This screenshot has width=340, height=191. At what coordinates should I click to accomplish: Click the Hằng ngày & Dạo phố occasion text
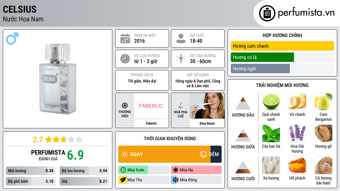(198, 83)
